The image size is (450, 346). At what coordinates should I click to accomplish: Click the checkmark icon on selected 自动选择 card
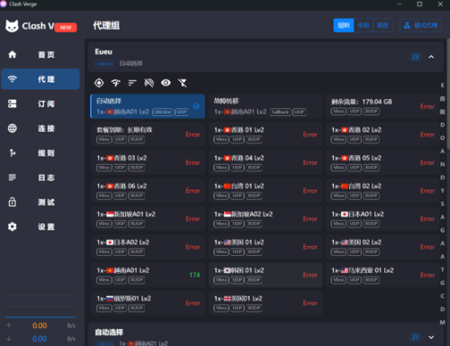pyautogui.click(x=196, y=106)
